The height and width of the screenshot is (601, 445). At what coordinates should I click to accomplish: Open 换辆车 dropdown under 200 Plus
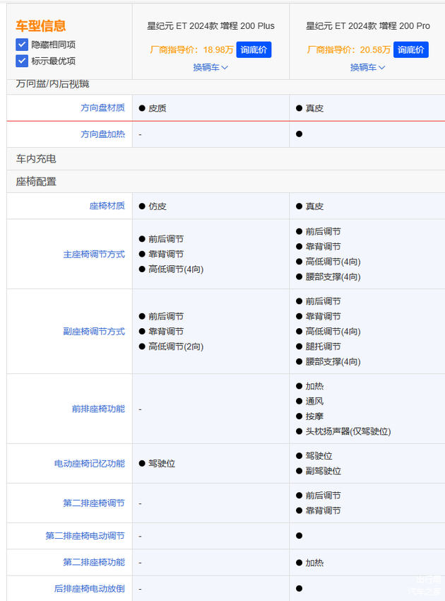[210, 68]
